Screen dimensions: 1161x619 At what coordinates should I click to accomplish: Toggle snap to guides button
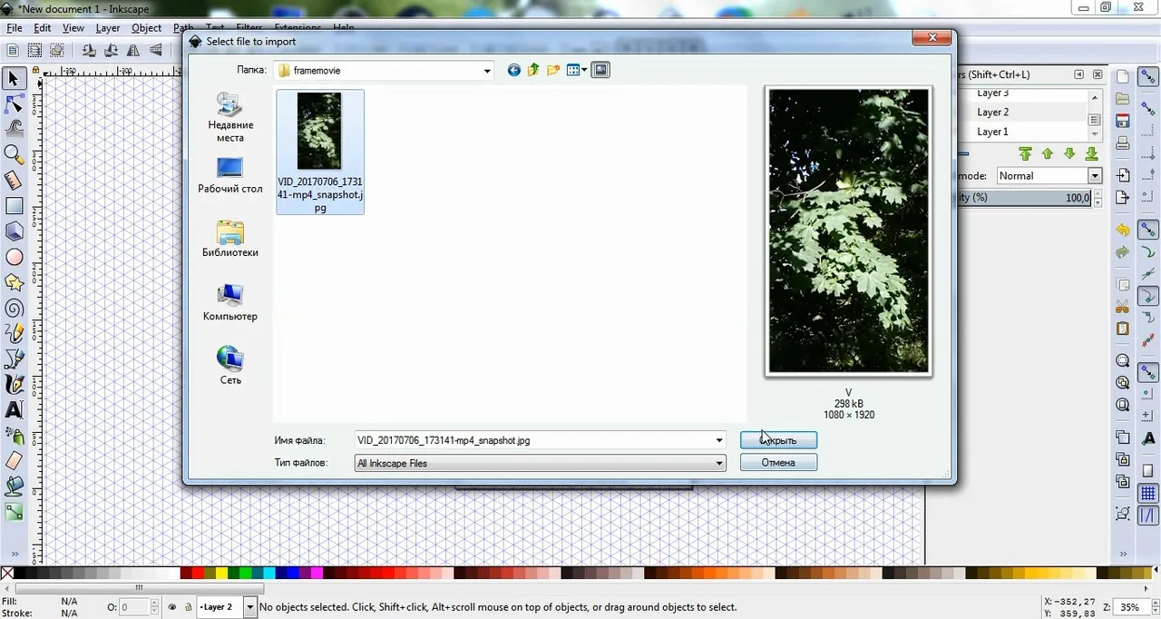click(1148, 516)
